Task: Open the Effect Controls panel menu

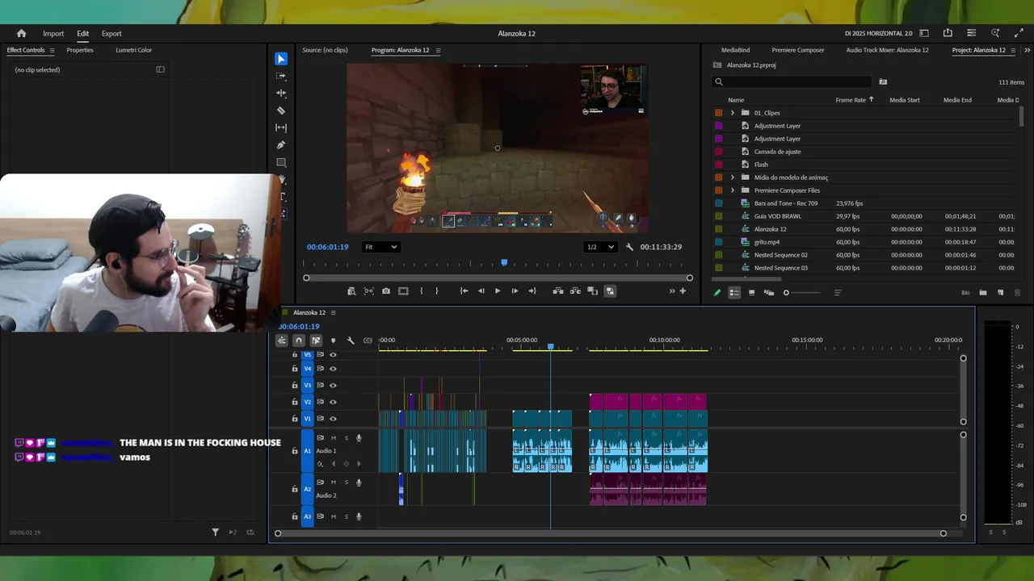Action: [52, 50]
